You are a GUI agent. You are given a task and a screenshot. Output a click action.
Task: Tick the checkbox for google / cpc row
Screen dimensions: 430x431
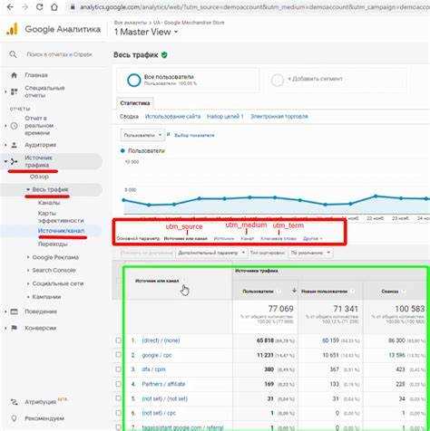point(119,355)
